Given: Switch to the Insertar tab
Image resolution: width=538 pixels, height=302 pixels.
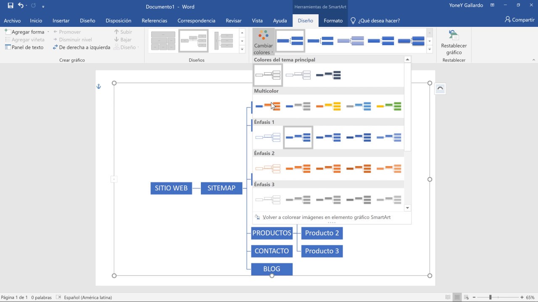Looking at the screenshot, I should pyautogui.click(x=61, y=21).
